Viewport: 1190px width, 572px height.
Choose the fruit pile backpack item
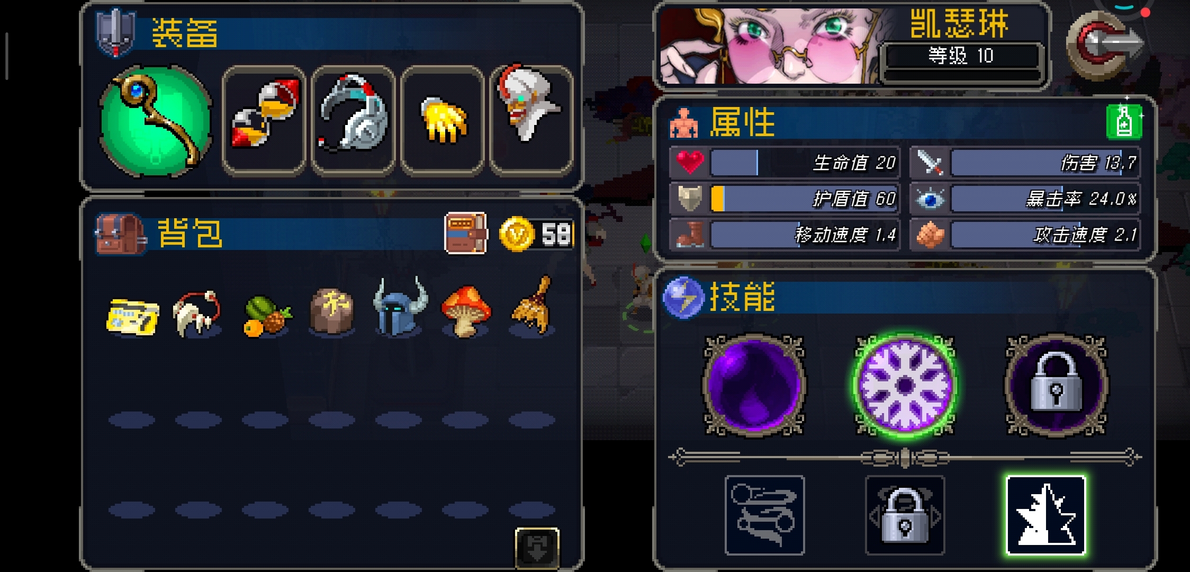267,316
